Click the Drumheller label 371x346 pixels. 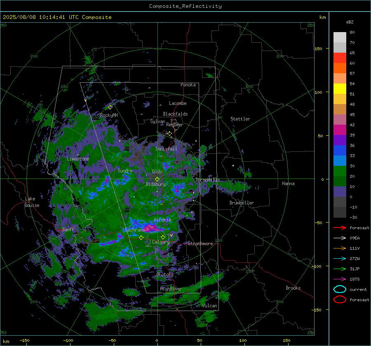(242, 203)
